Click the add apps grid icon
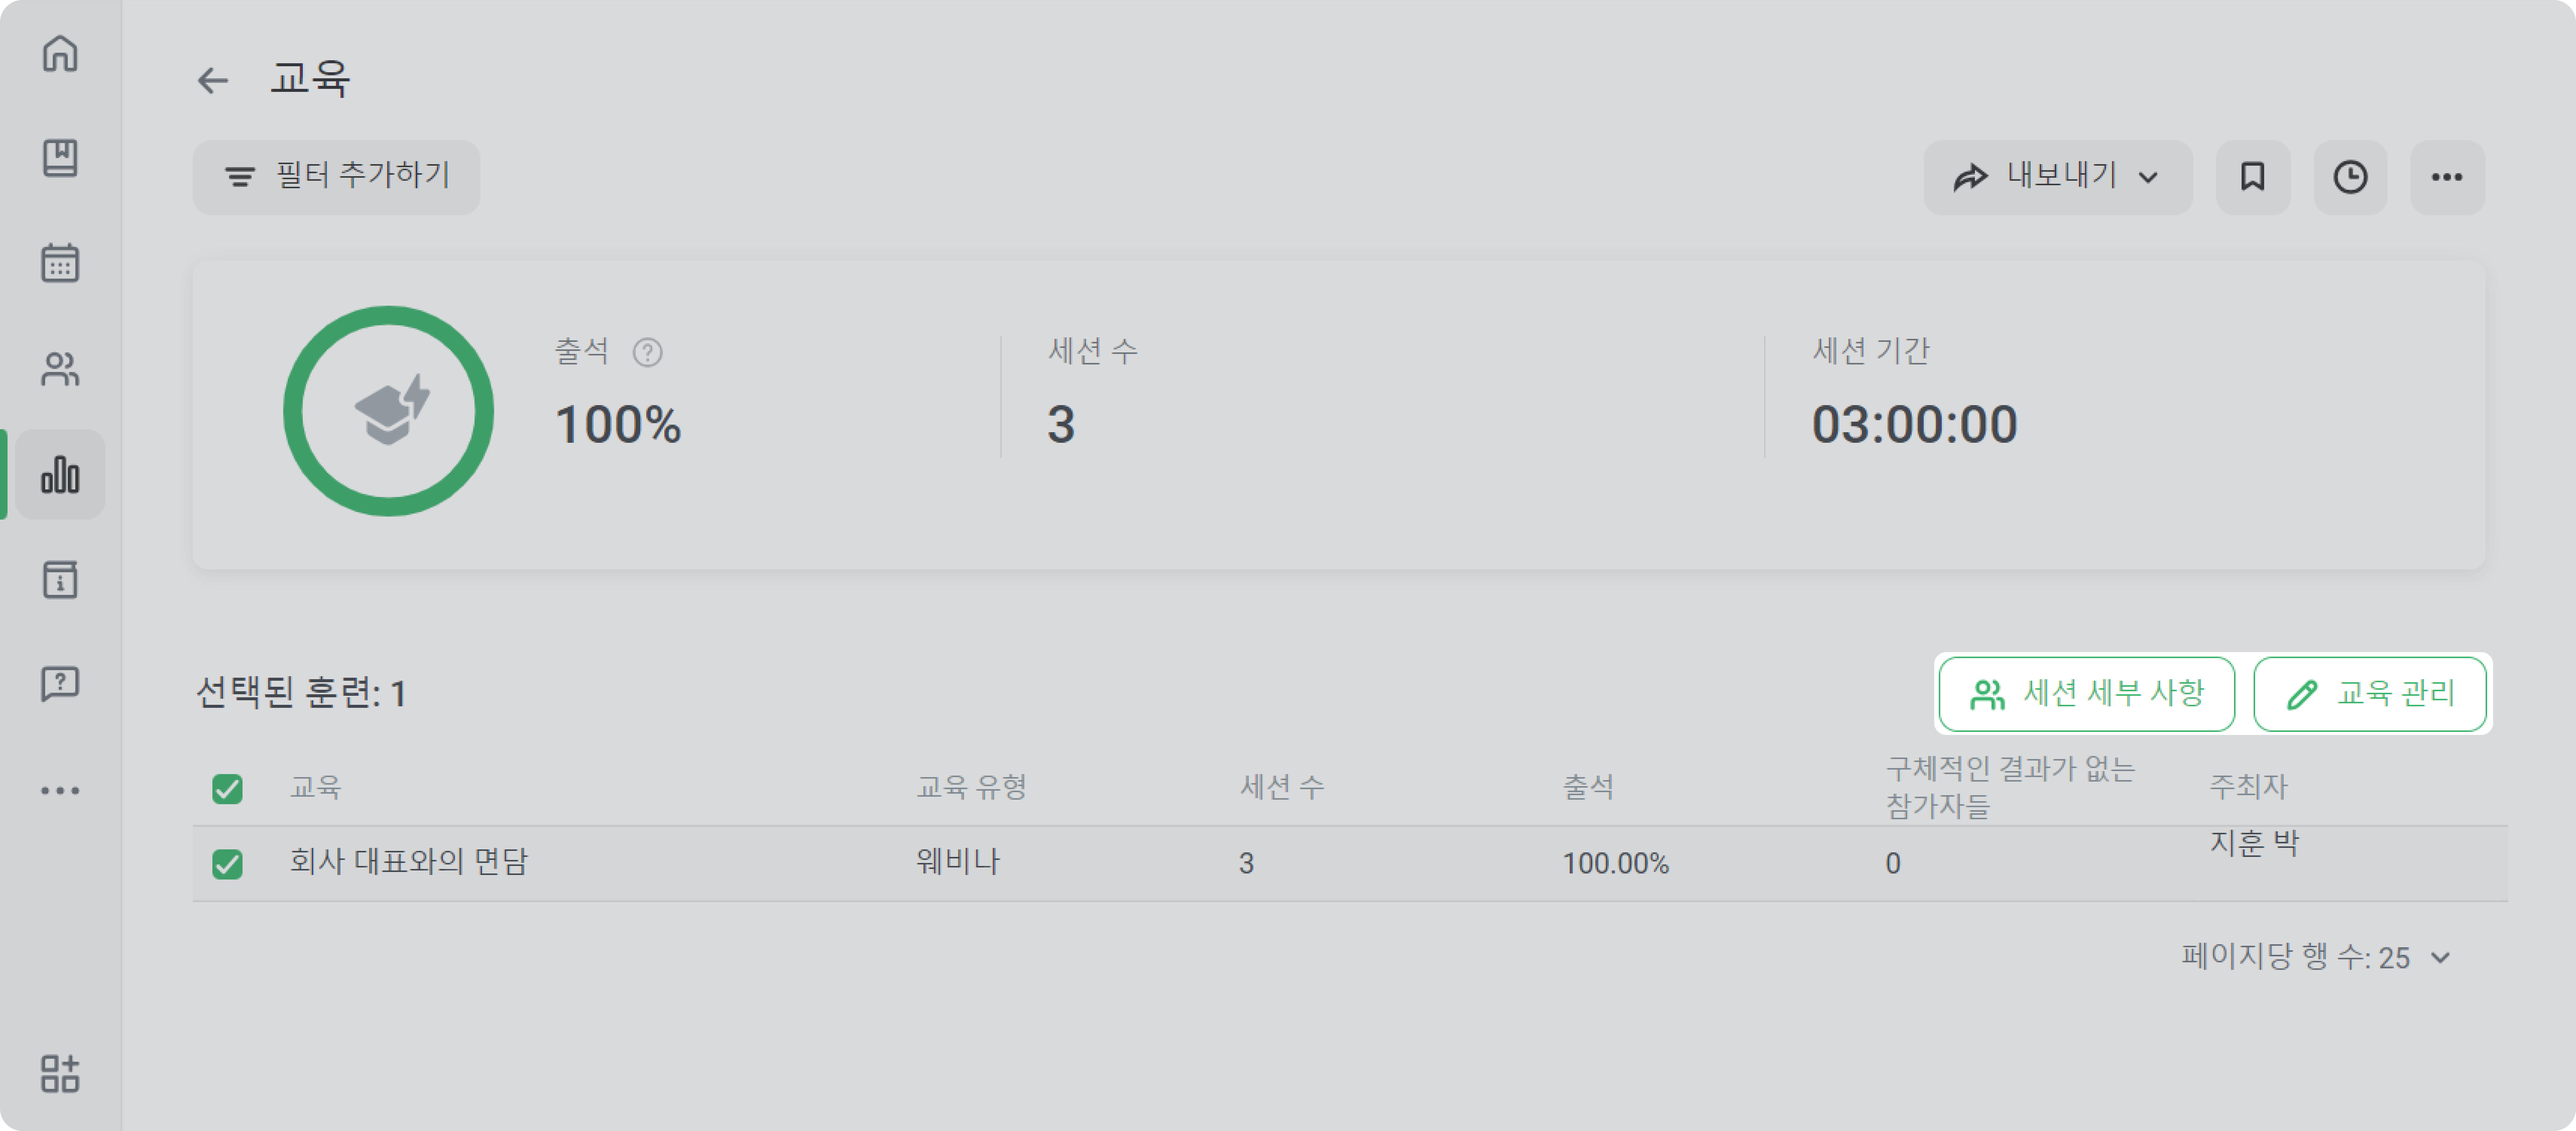The image size is (2576, 1131). pos(60,1073)
